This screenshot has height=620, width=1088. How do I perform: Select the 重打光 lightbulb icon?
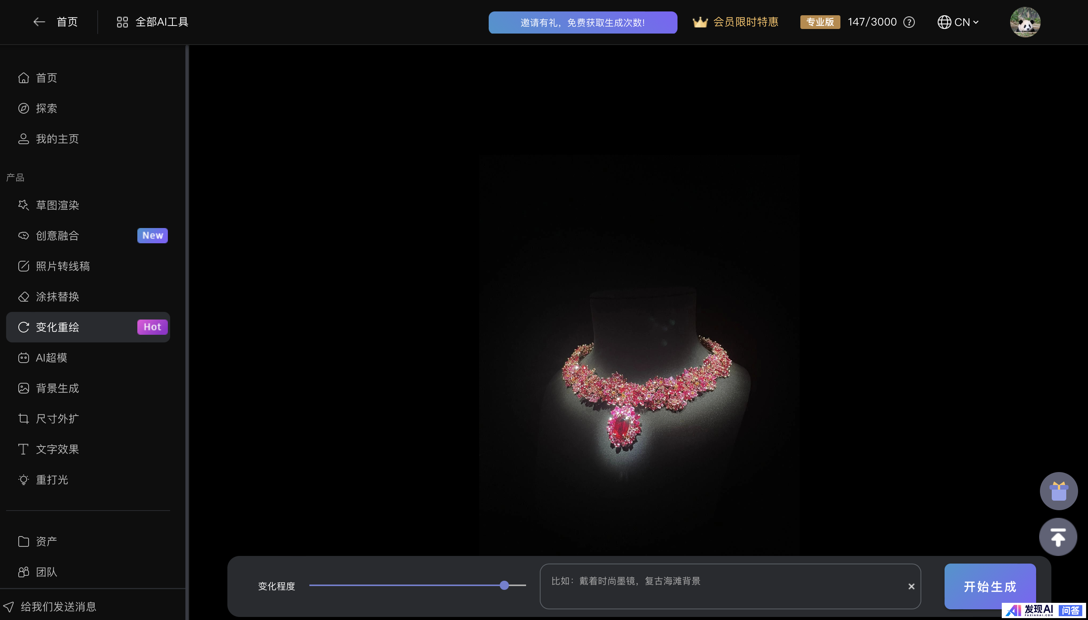point(23,480)
